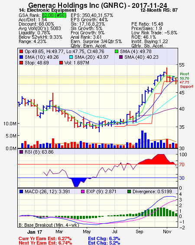Click the Acc/Dist: 1.54 value
Image resolution: width=195 pixels, height=245 pixels.
pos(32,20)
